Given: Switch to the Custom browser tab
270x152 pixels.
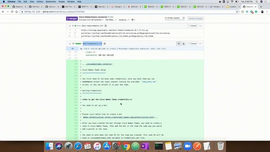Looking at the screenshot, I should click(233, 7).
